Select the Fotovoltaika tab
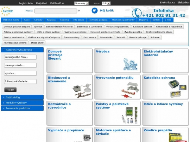This screenshot has height=142, width=190. point(106,38)
